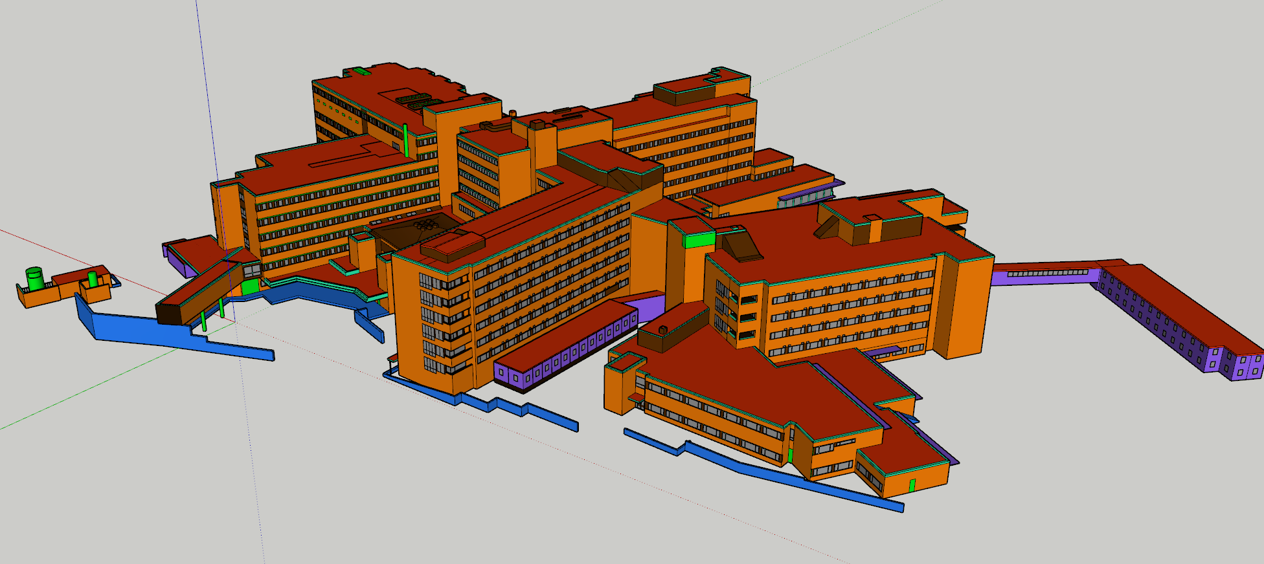Viewport: 1264px width, 564px height.
Task: Select the small green door on the bottom-right building
Action: click(912, 486)
